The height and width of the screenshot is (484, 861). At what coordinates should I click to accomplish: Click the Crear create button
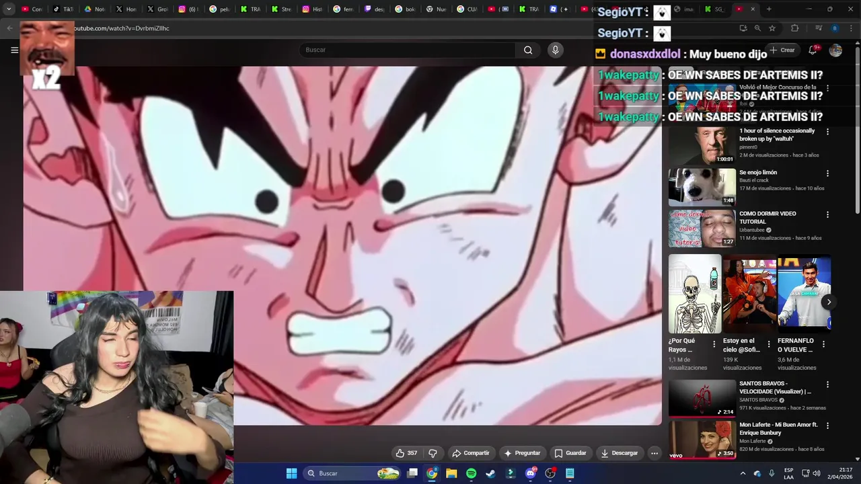point(782,50)
